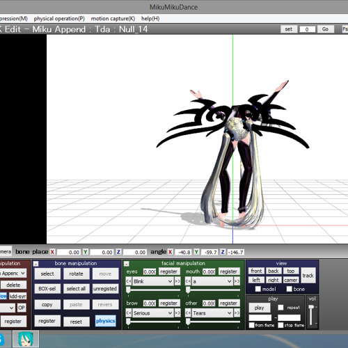The image size is (348, 348).
Task: Go to previous other morph
Action: click(188, 313)
